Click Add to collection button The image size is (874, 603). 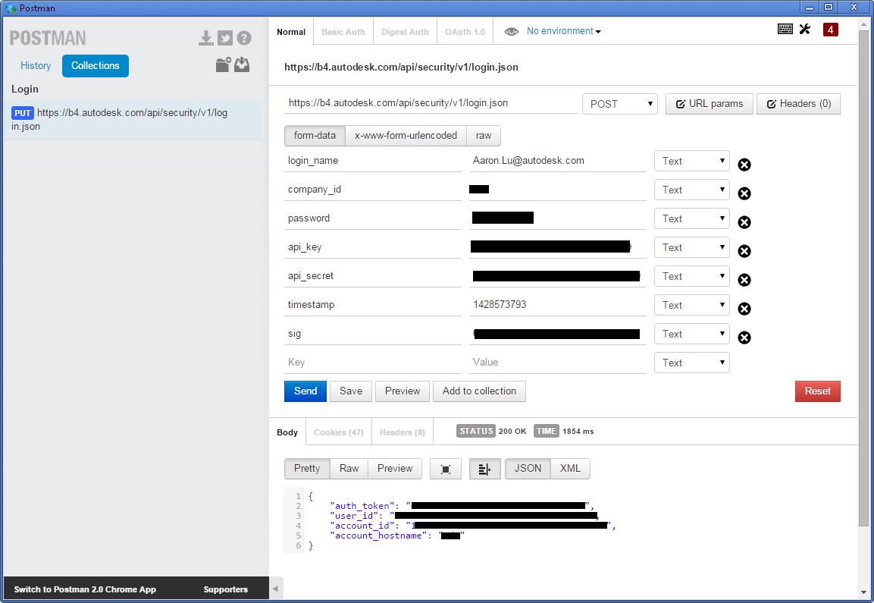click(479, 391)
